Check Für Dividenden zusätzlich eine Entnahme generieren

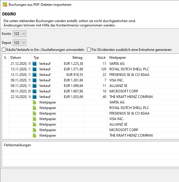[89, 50]
